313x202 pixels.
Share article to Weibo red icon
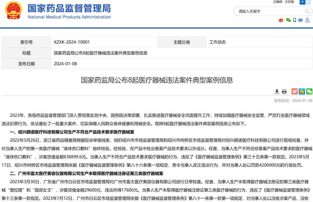tap(294, 91)
